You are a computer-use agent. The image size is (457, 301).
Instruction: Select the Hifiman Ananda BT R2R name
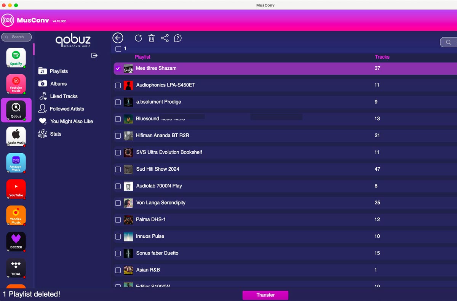pos(162,135)
